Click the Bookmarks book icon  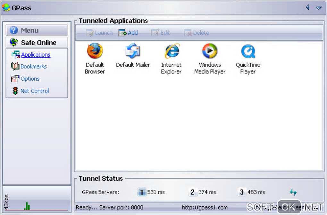click(x=15, y=66)
